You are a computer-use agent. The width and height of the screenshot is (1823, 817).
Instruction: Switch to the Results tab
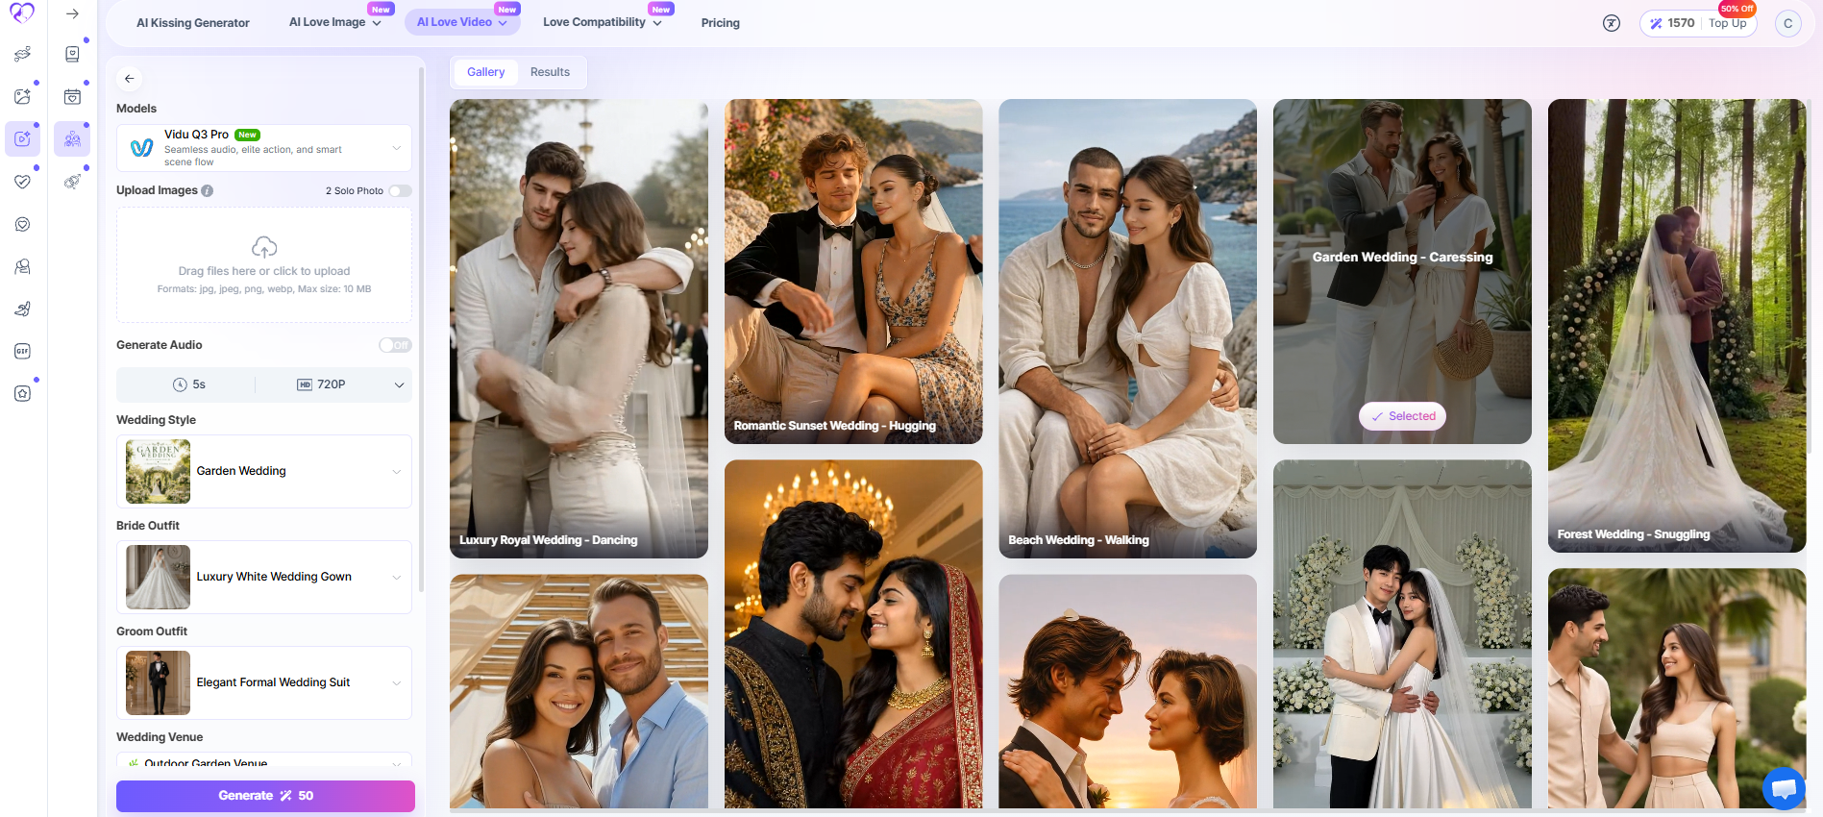coord(550,72)
